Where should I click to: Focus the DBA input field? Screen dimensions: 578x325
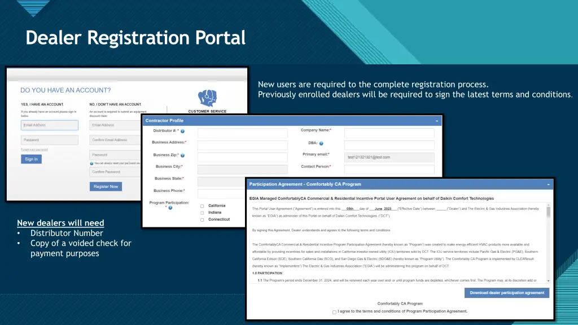pyautogui.click(x=389, y=145)
